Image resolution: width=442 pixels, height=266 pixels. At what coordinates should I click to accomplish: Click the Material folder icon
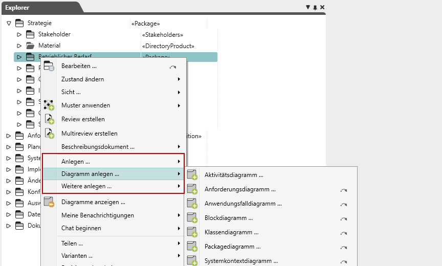coord(30,46)
